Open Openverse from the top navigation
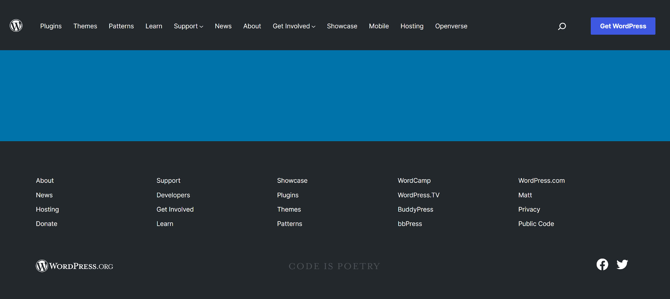Screen dimensions: 670x299 pos(451,26)
